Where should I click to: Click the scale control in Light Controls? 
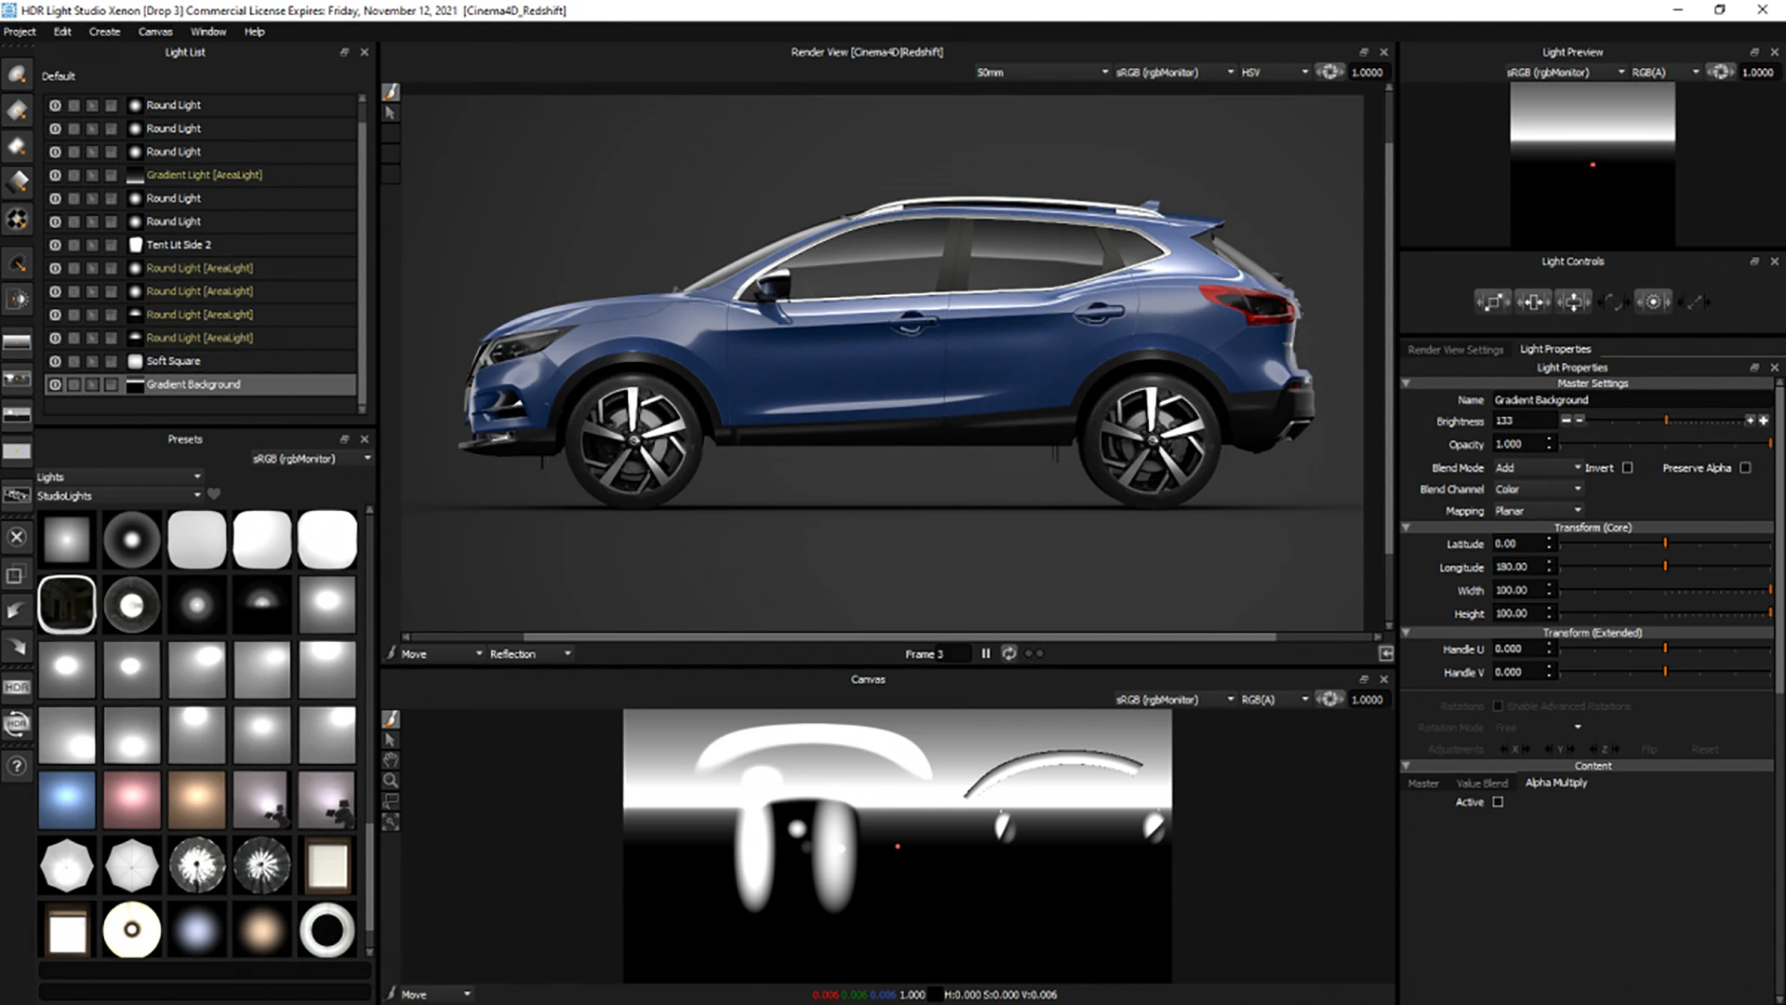(x=1493, y=301)
